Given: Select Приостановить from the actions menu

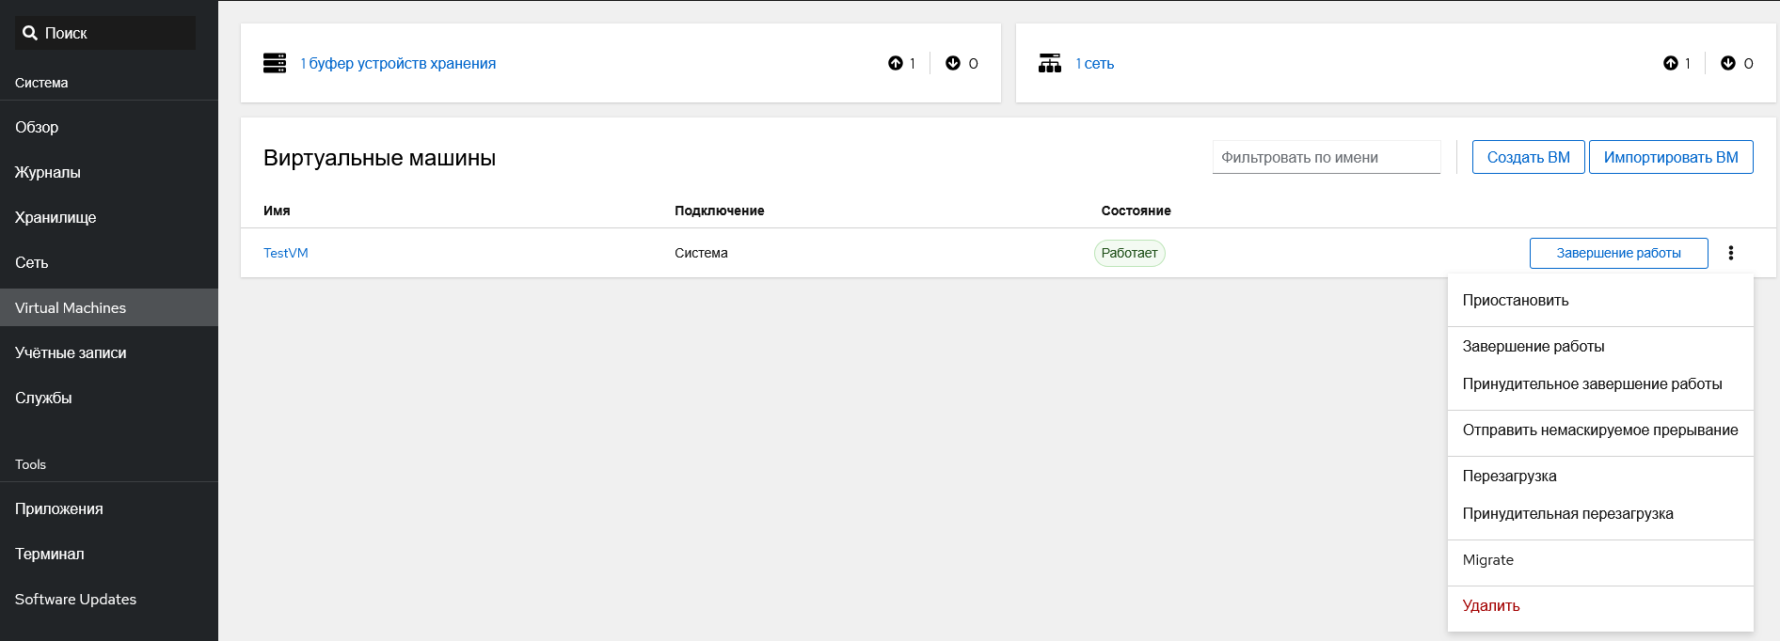Looking at the screenshot, I should pos(1515,301).
